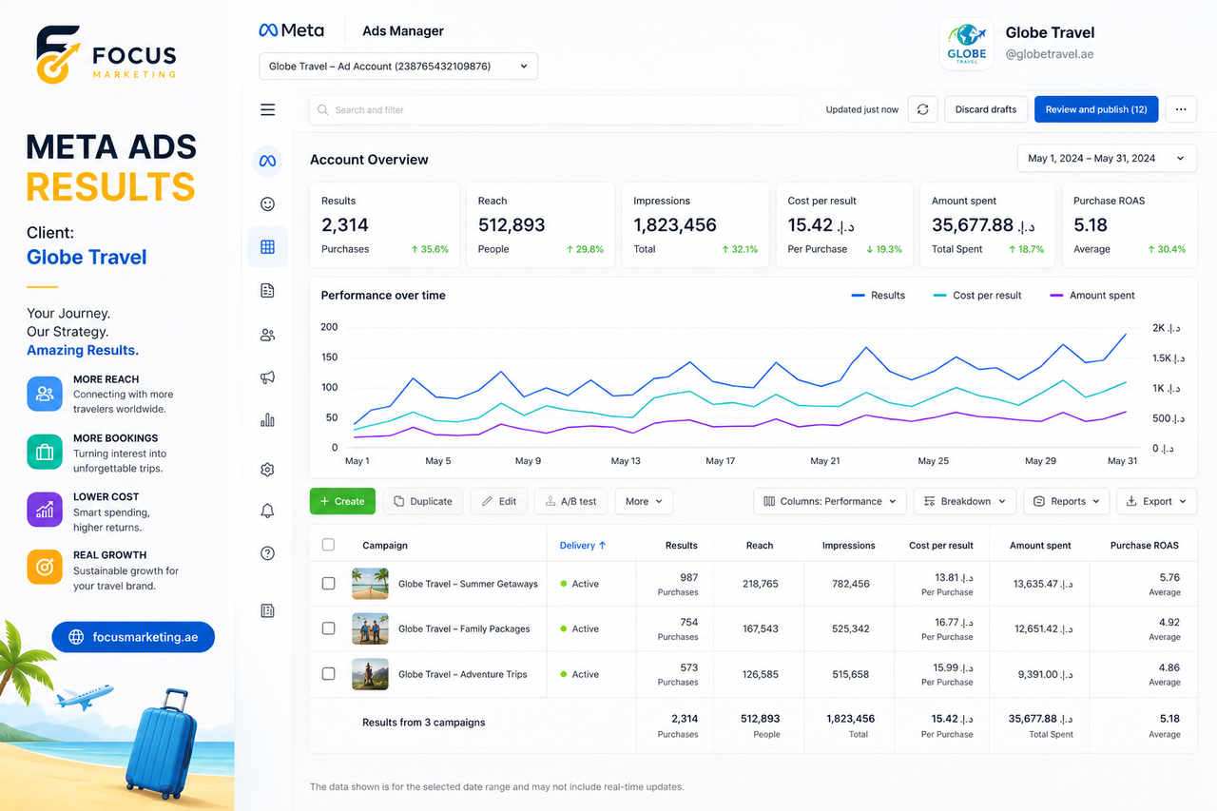Check the Summer Getaways campaign checkbox
Screen dimensions: 1217x811
point(328,584)
